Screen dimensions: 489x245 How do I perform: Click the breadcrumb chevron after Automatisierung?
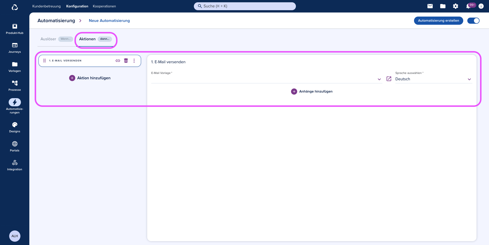pyautogui.click(x=80, y=21)
